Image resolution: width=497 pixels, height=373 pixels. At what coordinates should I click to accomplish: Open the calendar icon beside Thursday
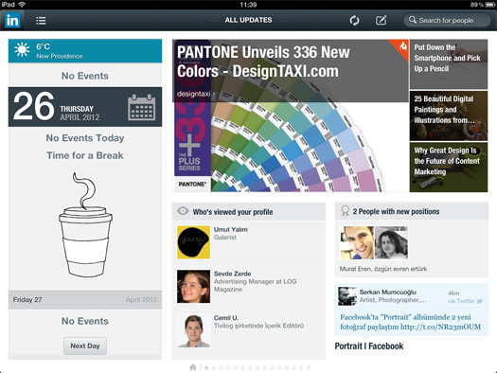point(142,107)
